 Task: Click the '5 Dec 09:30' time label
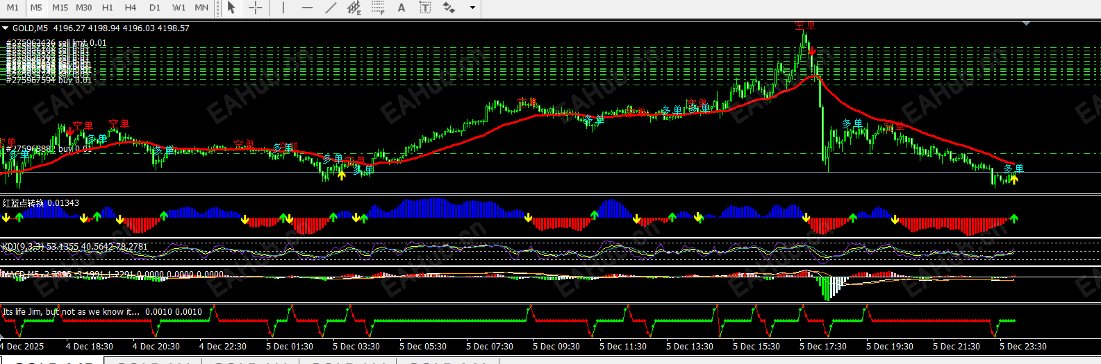556,347
